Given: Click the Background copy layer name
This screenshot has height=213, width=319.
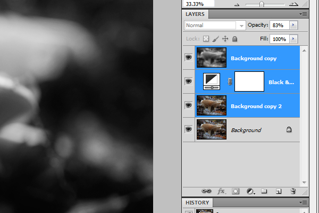Looking at the screenshot, I should tap(254, 59).
